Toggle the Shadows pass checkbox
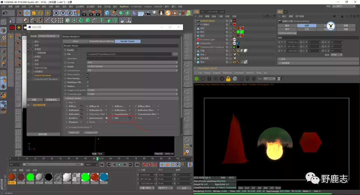Viewport: 360px width, 195px height. [81, 122]
